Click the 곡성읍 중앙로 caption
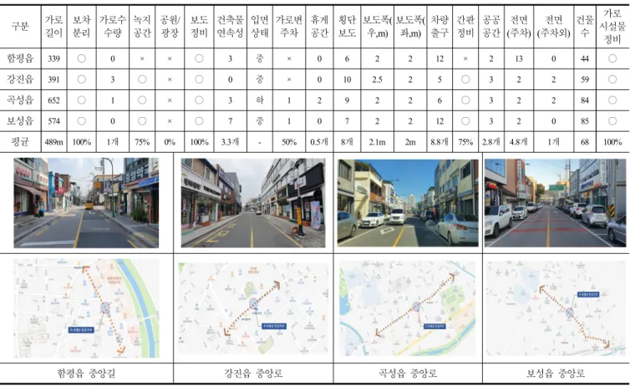The width and height of the screenshot is (630, 386). tap(408, 373)
